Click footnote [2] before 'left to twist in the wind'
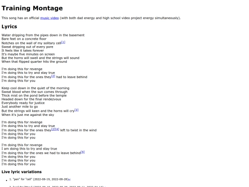The height and width of the screenshot is (187, 249). [x=53, y=129]
